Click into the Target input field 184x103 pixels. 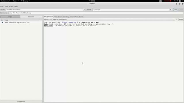45,10
